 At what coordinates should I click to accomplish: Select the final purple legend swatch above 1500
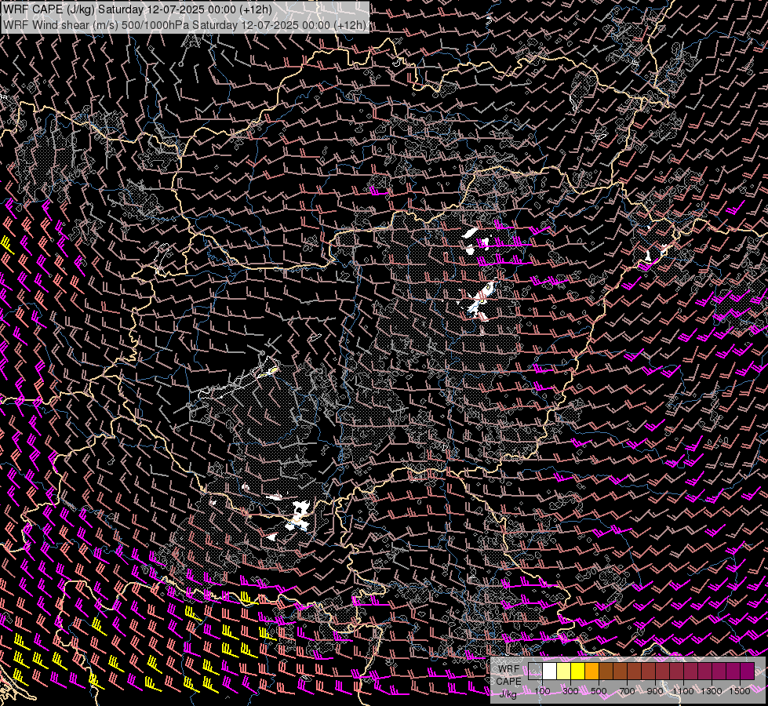748,671
